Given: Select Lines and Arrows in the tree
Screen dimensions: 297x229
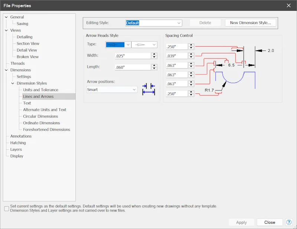Looking at the screenshot, I should [38, 96].
